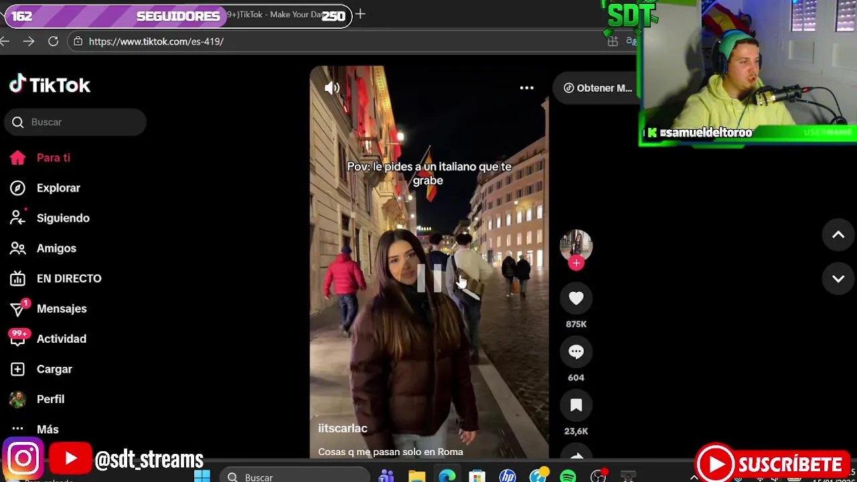Save the video with the bookmark icon

[x=576, y=405]
